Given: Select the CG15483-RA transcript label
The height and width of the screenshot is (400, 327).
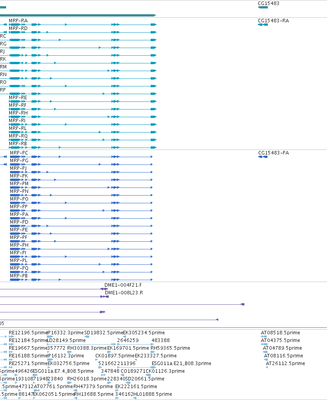Looking at the screenshot, I should pyautogui.click(x=273, y=21).
